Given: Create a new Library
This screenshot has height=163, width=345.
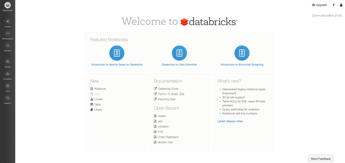Looking at the screenshot, I should click(96, 110).
